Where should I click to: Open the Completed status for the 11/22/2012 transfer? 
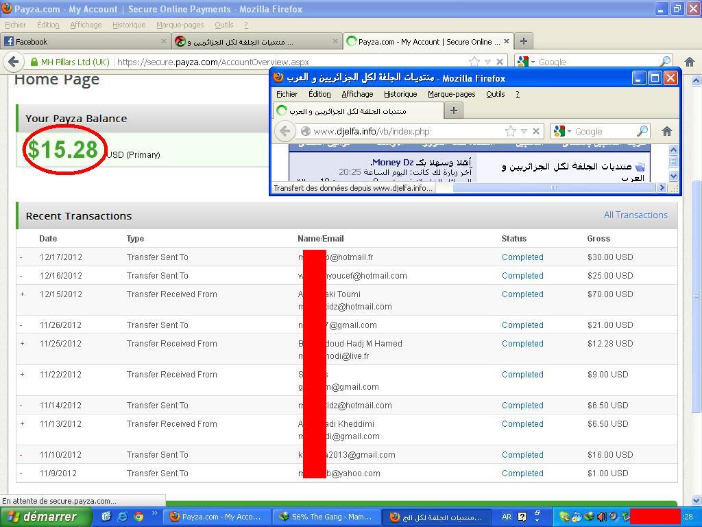click(522, 374)
